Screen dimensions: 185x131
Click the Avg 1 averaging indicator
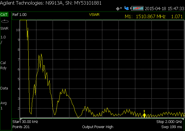(3, 105)
